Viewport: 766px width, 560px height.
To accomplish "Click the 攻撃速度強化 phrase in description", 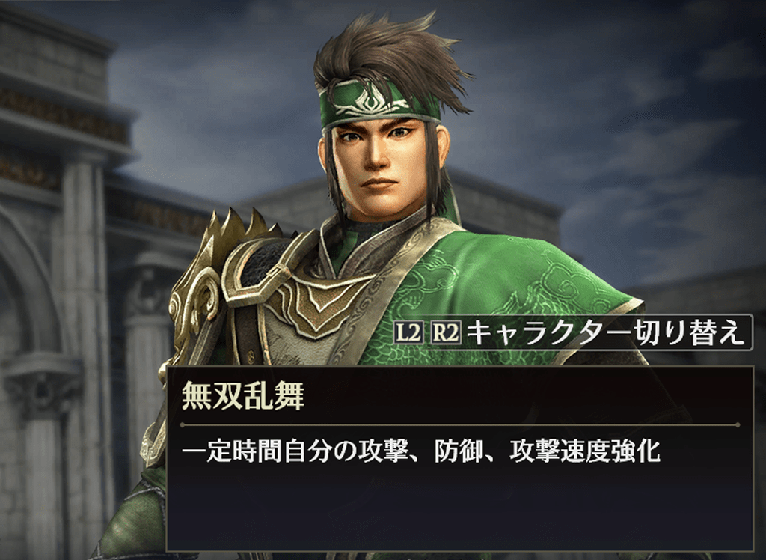I will tap(585, 451).
